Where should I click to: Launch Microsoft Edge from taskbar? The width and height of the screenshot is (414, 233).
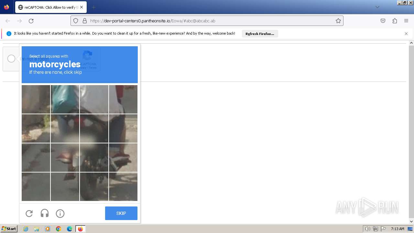point(70,229)
